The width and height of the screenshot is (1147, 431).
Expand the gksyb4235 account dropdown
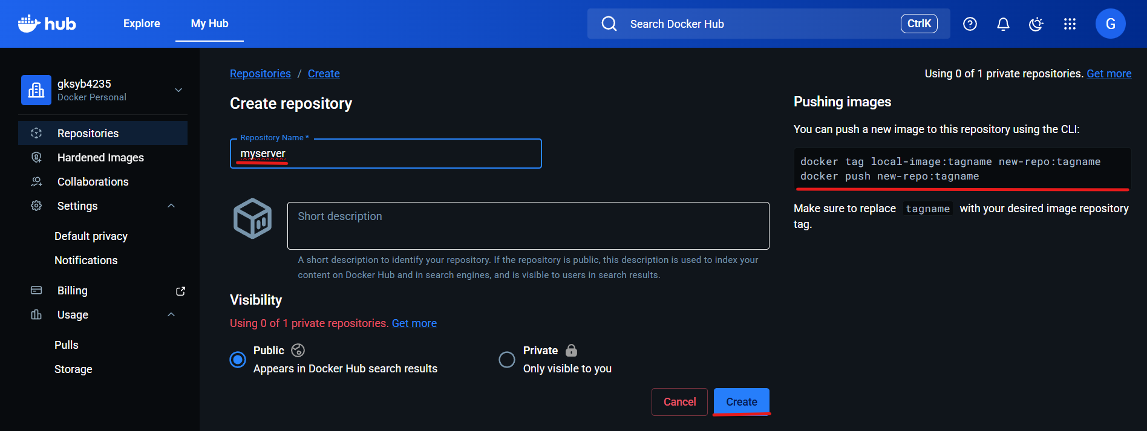coord(178,90)
